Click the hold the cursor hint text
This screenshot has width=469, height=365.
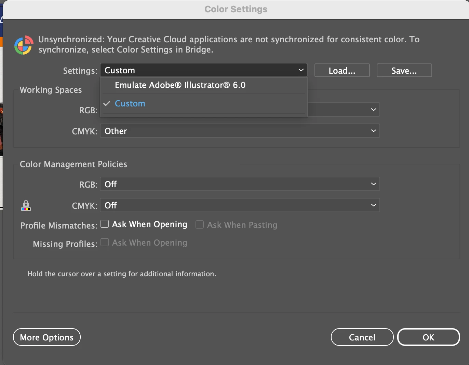(122, 274)
